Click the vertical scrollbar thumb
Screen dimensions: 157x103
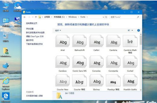click(141, 40)
